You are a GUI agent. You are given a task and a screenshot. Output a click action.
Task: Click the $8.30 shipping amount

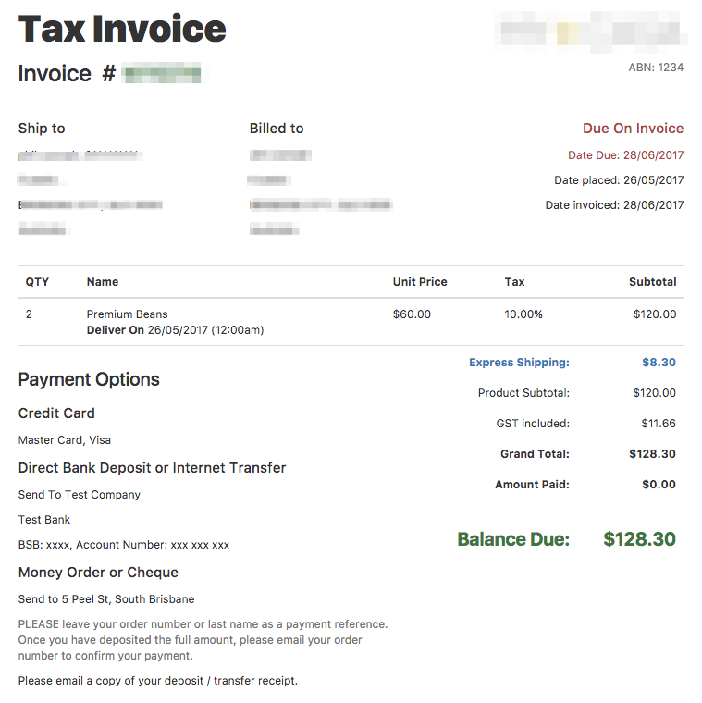(x=659, y=363)
